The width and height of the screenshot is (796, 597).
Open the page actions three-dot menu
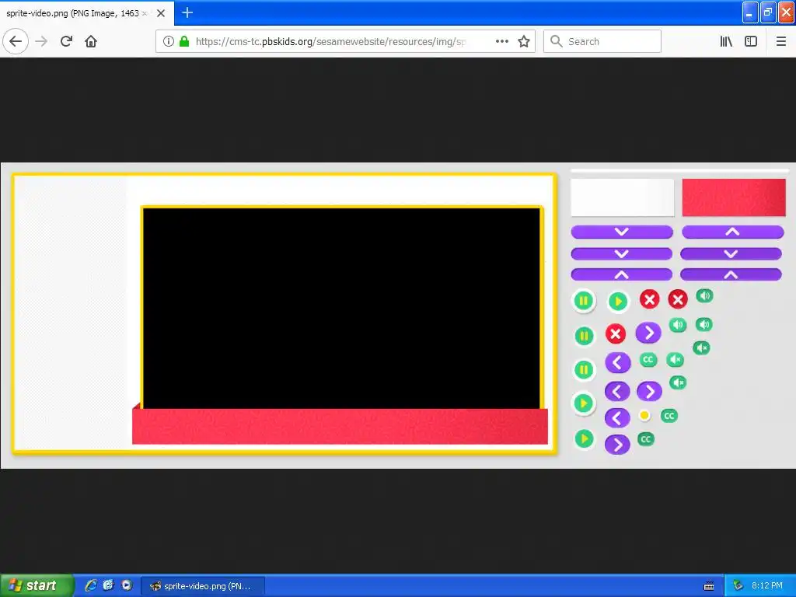click(x=502, y=42)
